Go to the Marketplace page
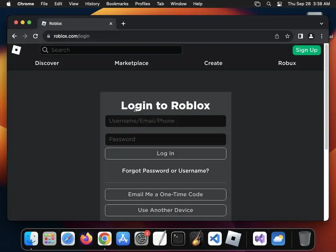 (132, 63)
